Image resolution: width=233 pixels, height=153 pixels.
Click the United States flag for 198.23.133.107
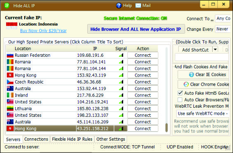point(10,115)
